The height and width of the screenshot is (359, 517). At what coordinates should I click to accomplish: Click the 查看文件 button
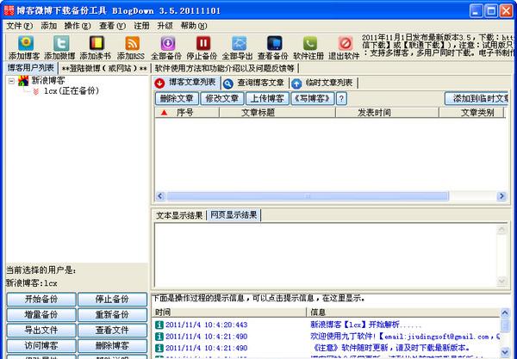pos(112,331)
